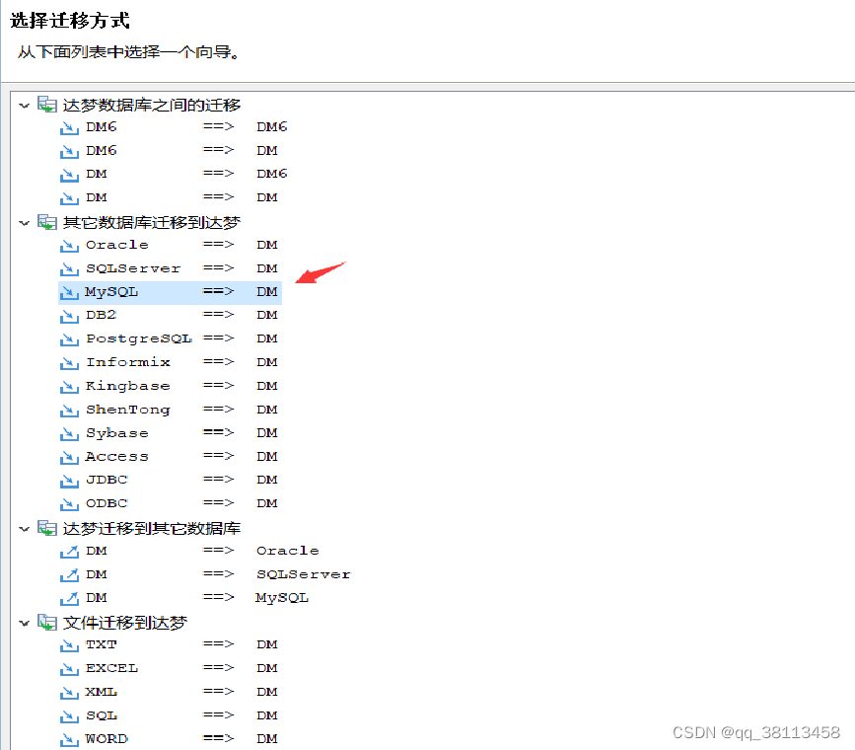The width and height of the screenshot is (855, 750).
Task: Collapse the 其它数据库迁移到达梦 group
Action: tap(24, 223)
